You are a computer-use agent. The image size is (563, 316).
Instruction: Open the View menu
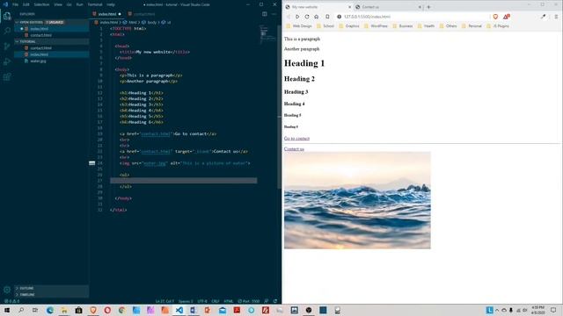(x=58, y=4)
